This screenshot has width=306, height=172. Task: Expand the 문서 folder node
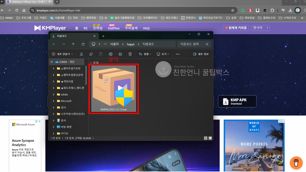(54, 120)
